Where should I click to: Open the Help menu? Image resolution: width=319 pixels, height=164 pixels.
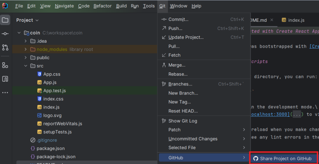point(196,6)
